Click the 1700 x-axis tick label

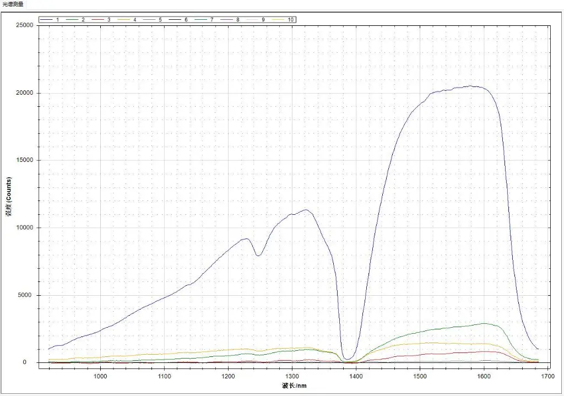click(x=548, y=376)
